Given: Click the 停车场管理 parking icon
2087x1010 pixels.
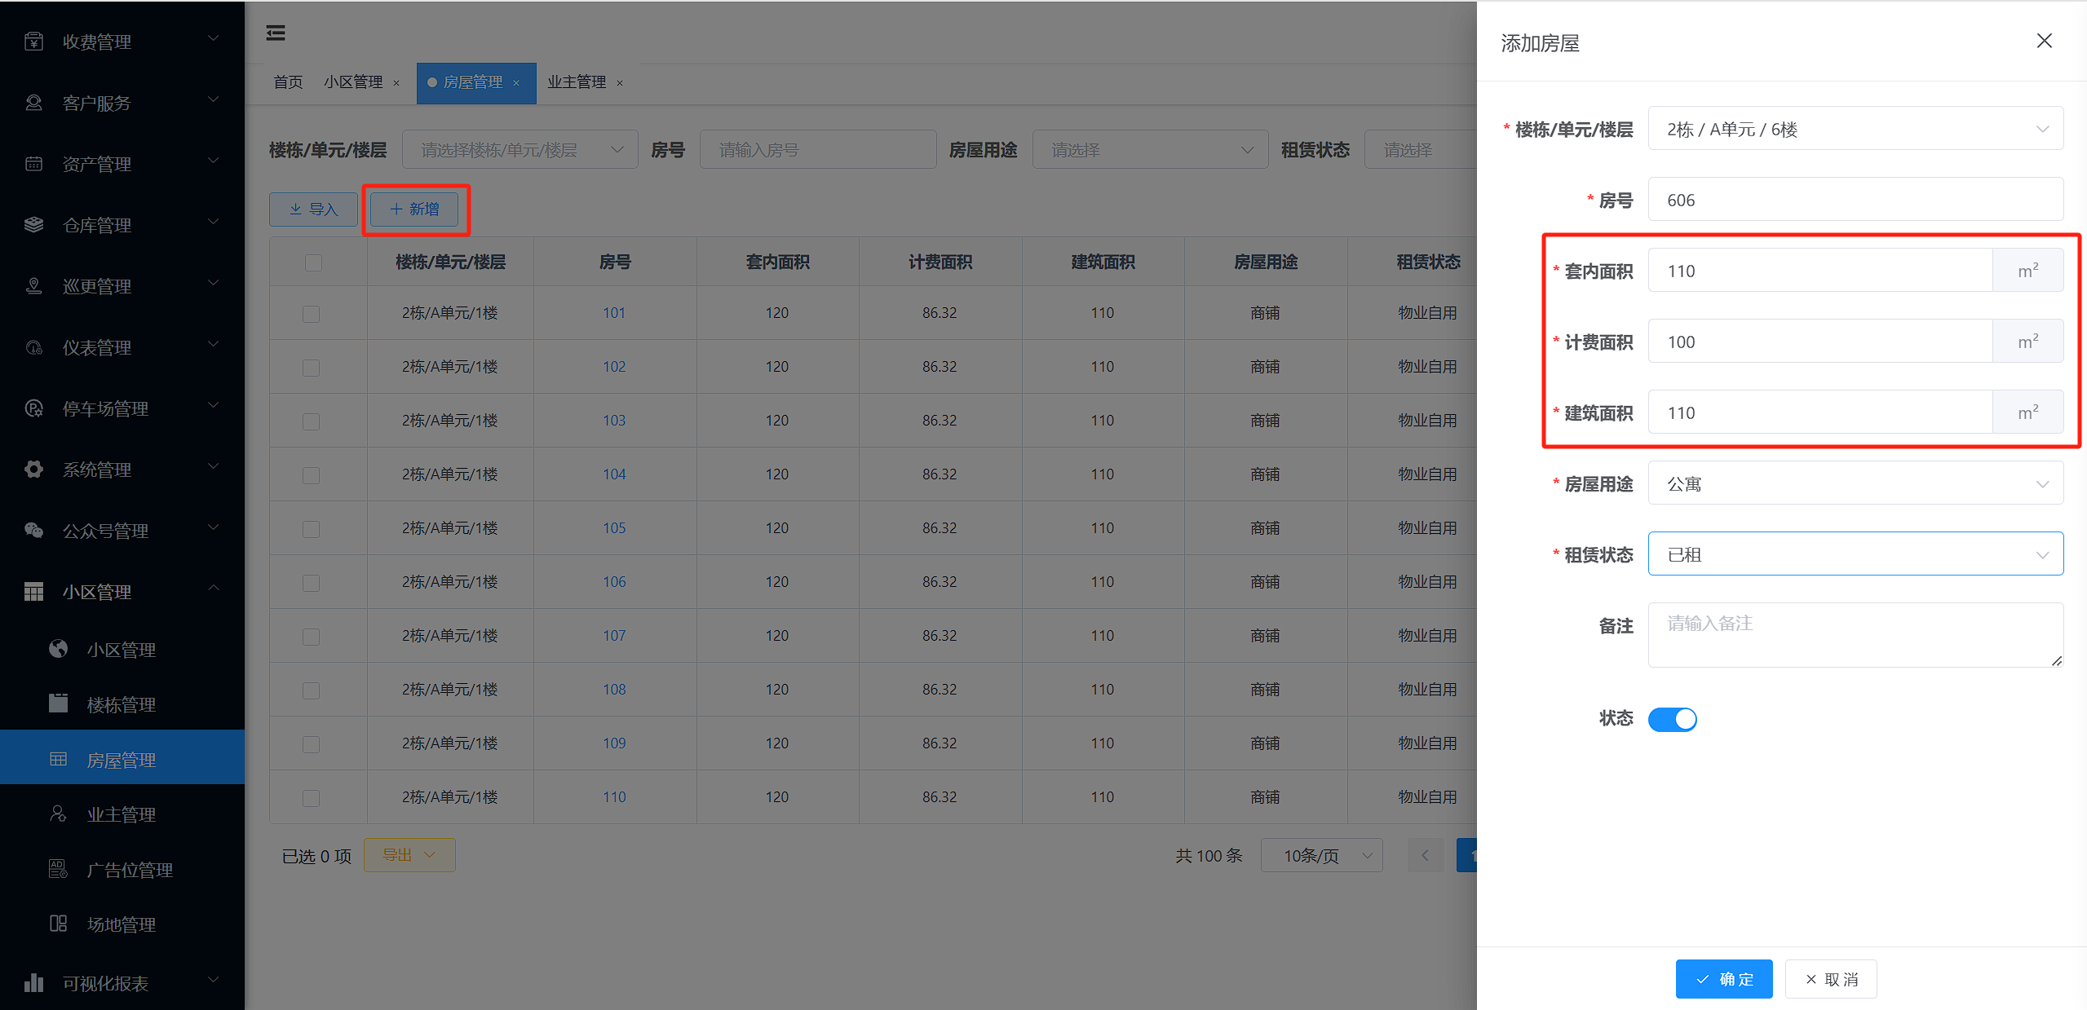Looking at the screenshot, I should coord(33,408).
